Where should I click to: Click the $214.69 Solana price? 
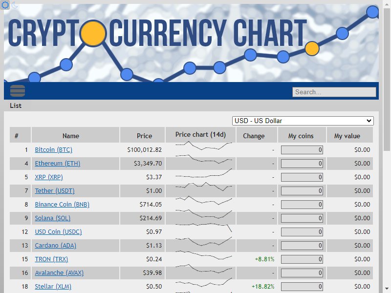pos(151,218)
